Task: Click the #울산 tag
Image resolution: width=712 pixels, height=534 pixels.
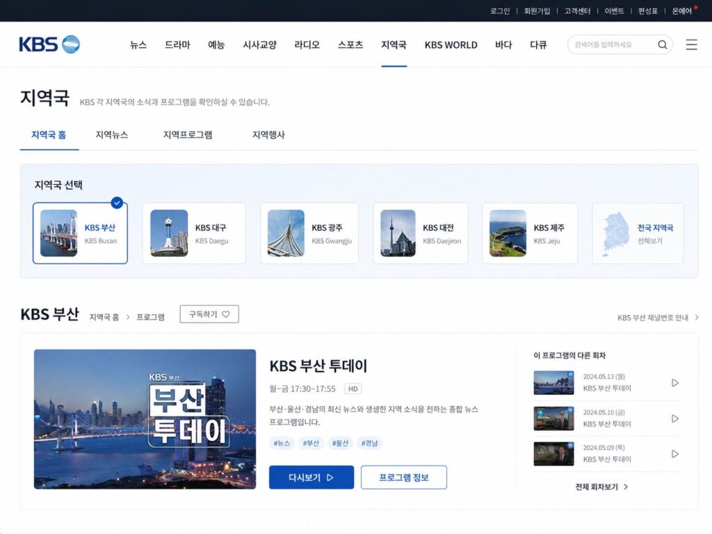Action: coord(340,443)
